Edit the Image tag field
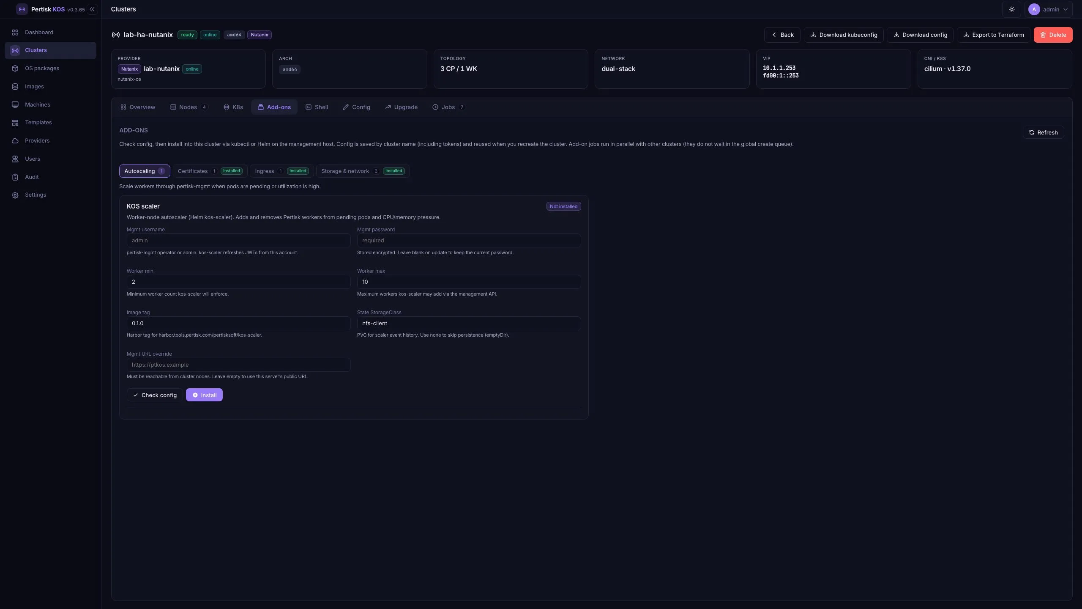This screenshot has height=609, width=1082. tap(238, 323)
